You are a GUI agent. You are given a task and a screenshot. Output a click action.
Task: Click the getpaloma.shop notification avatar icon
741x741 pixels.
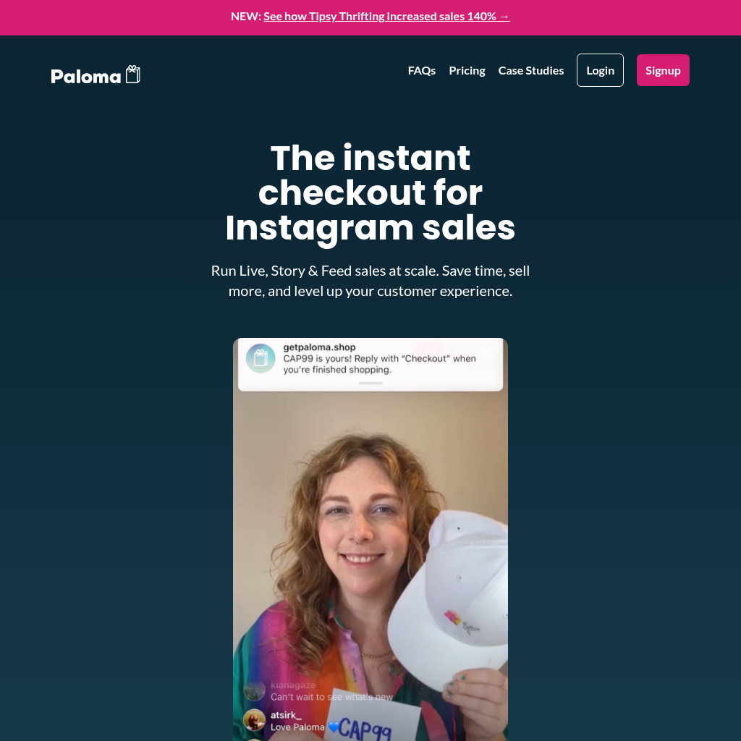pos(261,358)
